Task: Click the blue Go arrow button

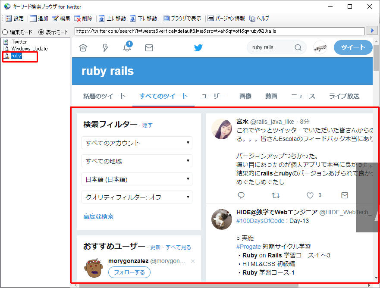Action: (372, 31)
